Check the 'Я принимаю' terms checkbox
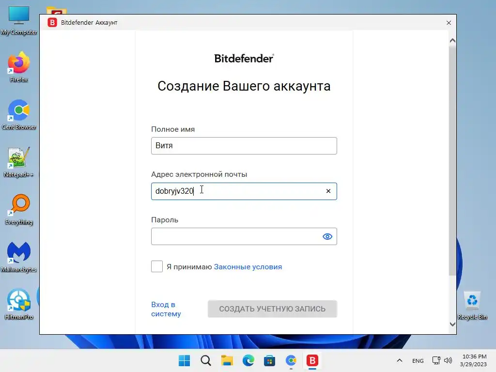This screenshot has width=496, height=372. (157, 266)
